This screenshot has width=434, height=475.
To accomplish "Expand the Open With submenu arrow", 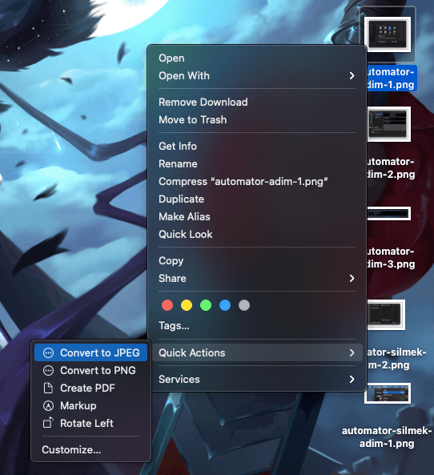I will point(352,76).
